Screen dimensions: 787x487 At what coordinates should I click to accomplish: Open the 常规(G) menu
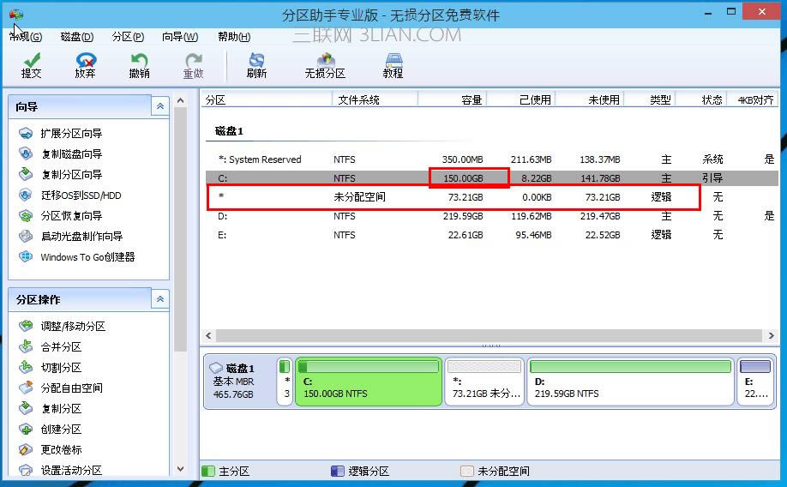(26, 37)
